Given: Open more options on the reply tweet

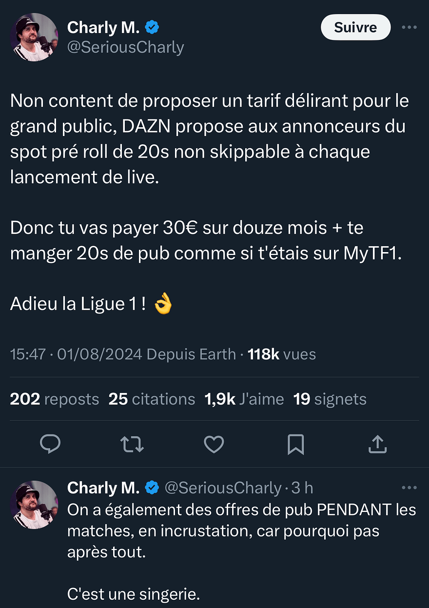Looking at the screenshot, I should pyautogui.click(x=409, y=487).
